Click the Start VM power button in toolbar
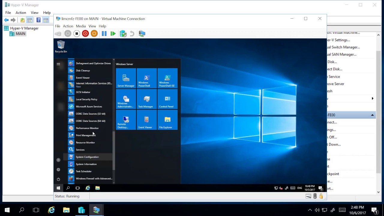Screen dimensions: 384x216 click(x=68, y=34)
